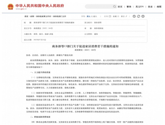Share the page via Weibo icon

[134, 16]
